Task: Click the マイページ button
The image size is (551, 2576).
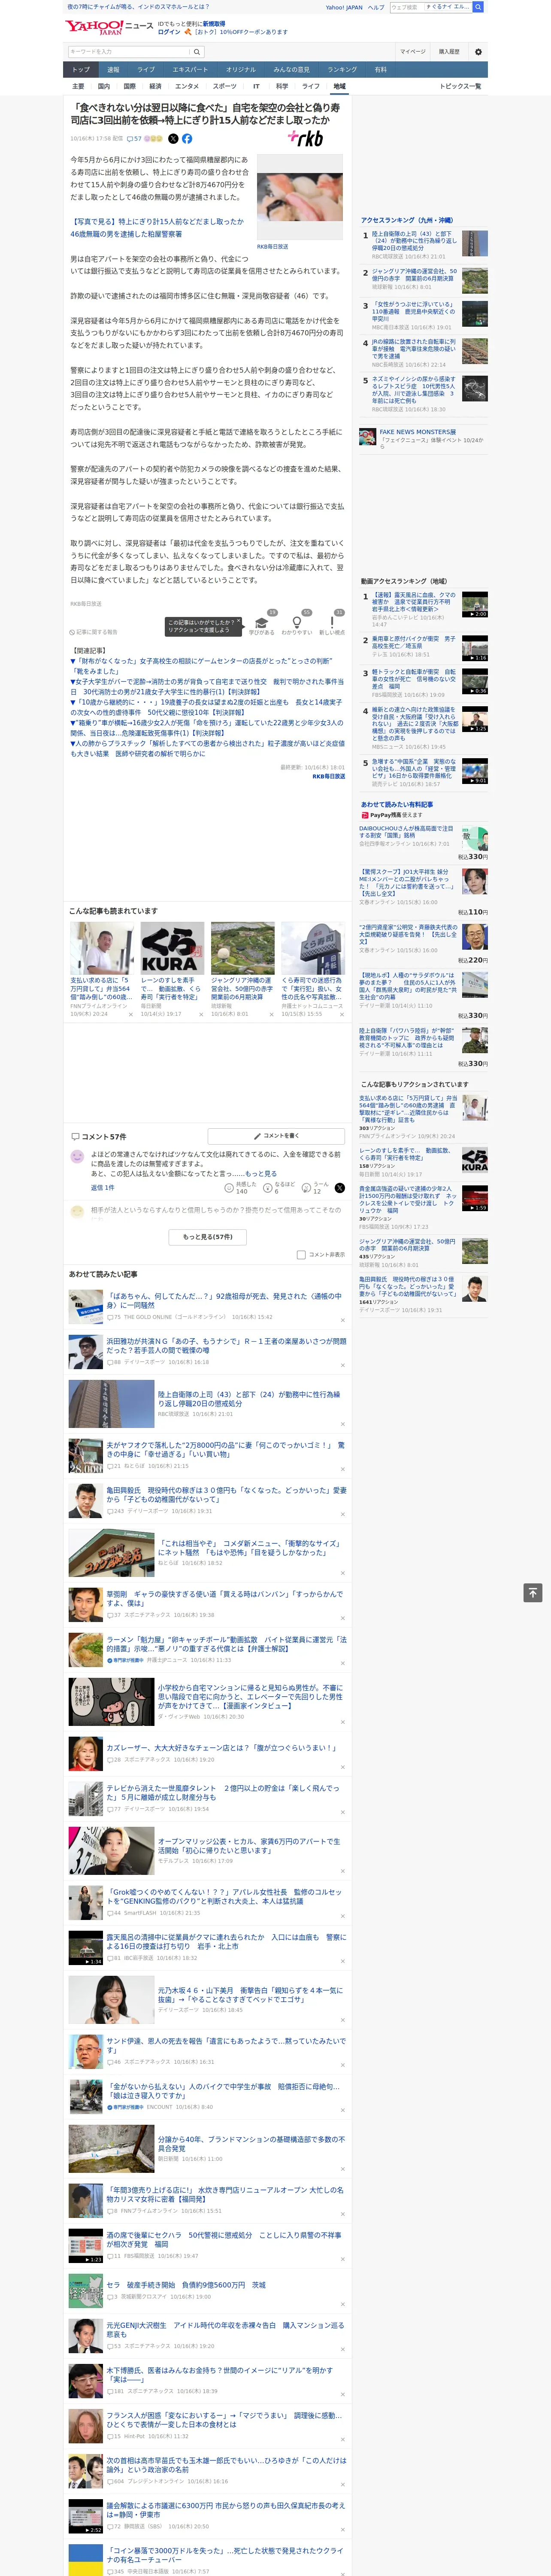Action: [413, 51]
